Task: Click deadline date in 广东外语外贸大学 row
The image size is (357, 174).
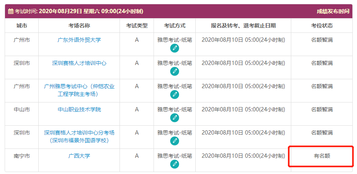Action: (x=243, y=40)
